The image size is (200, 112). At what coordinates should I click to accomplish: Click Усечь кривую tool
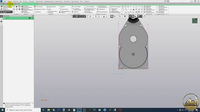89,7
